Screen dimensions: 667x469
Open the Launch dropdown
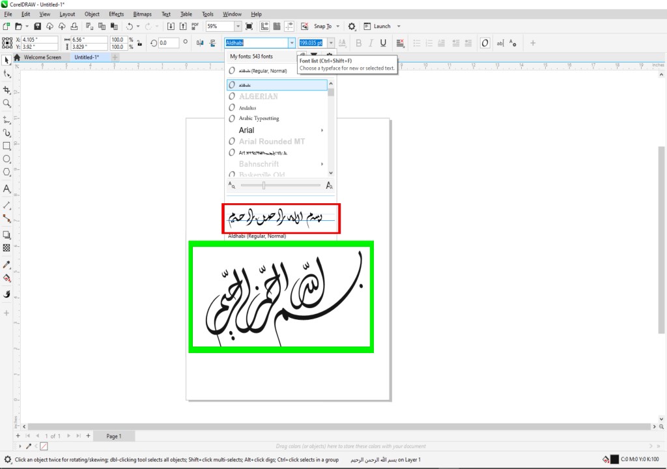pyautogui.click(x=399, y=27)
